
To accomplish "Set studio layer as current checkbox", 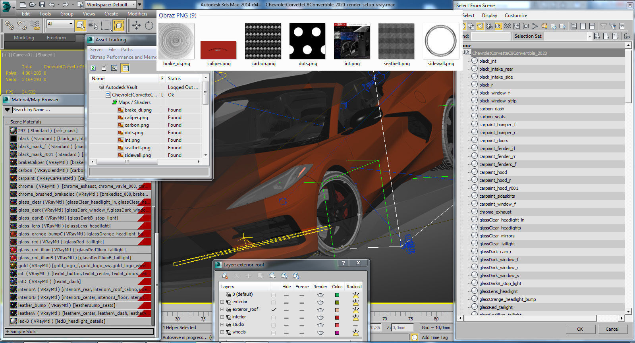I will point(273,325).
